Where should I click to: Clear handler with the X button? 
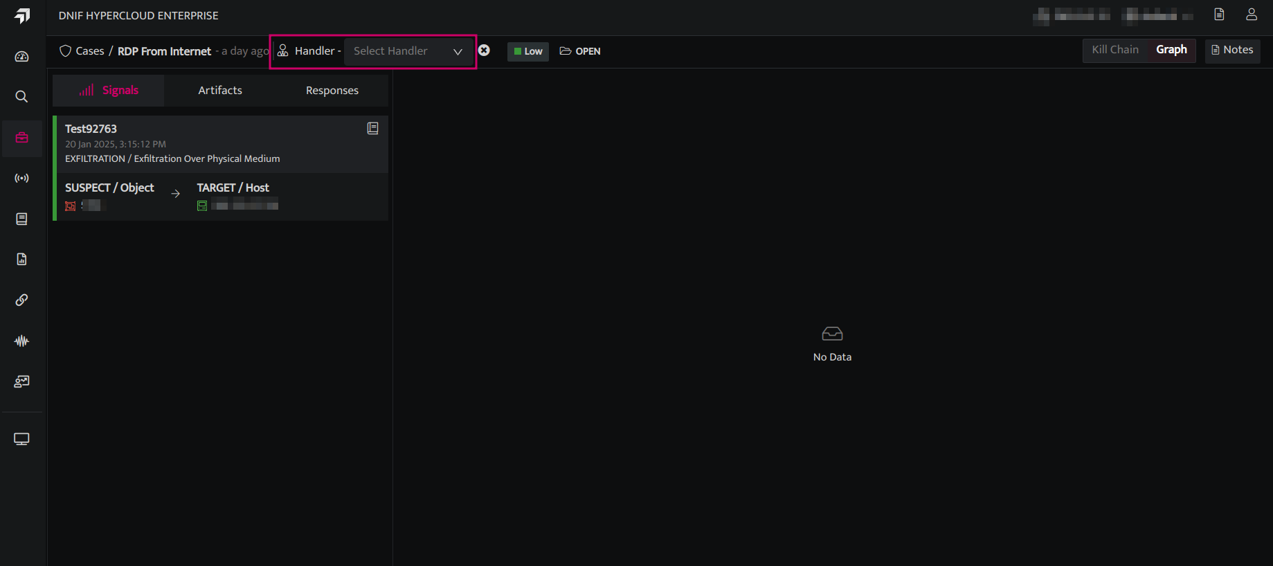485,51
